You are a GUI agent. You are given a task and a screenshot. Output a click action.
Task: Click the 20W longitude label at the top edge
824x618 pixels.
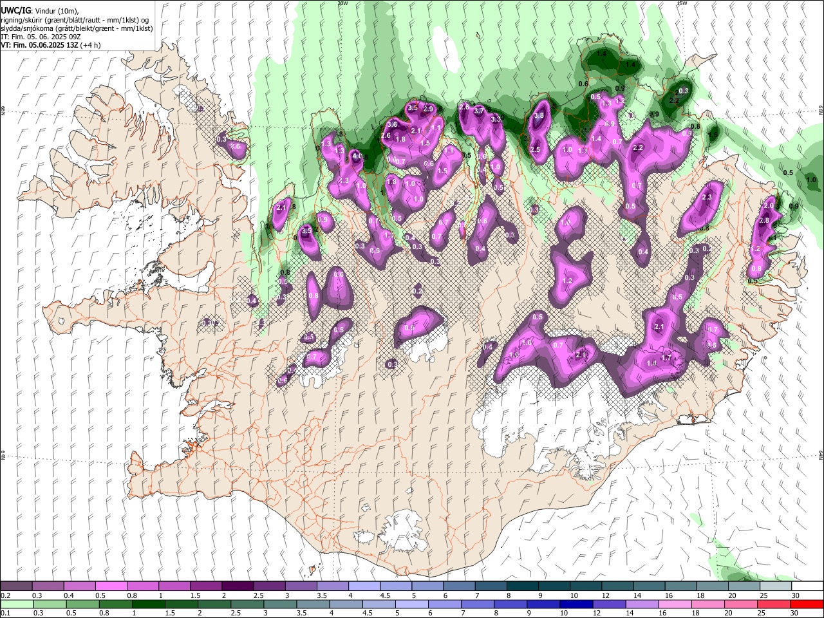(342, 3)
